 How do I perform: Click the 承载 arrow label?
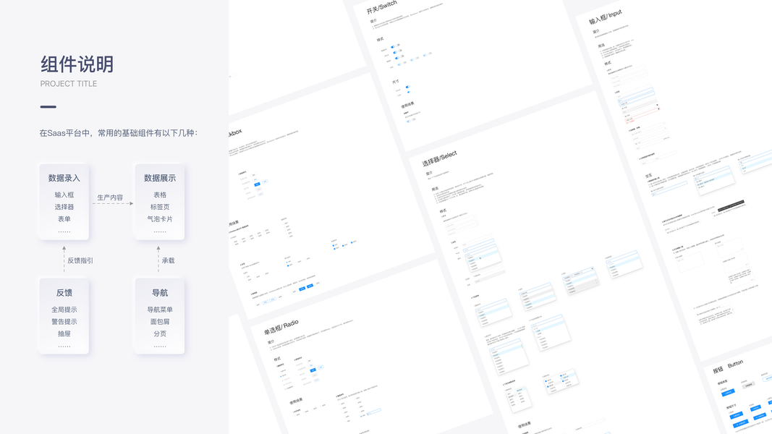tap(169, 260)
